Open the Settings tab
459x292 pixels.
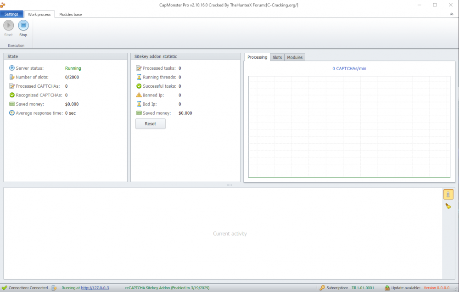(11, 14)
